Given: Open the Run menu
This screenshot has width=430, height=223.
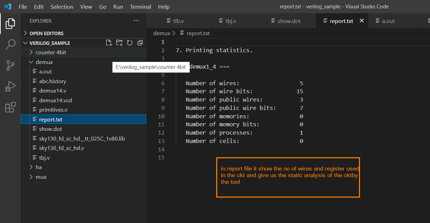Looking at the screenshot, I should click(118, 7).
